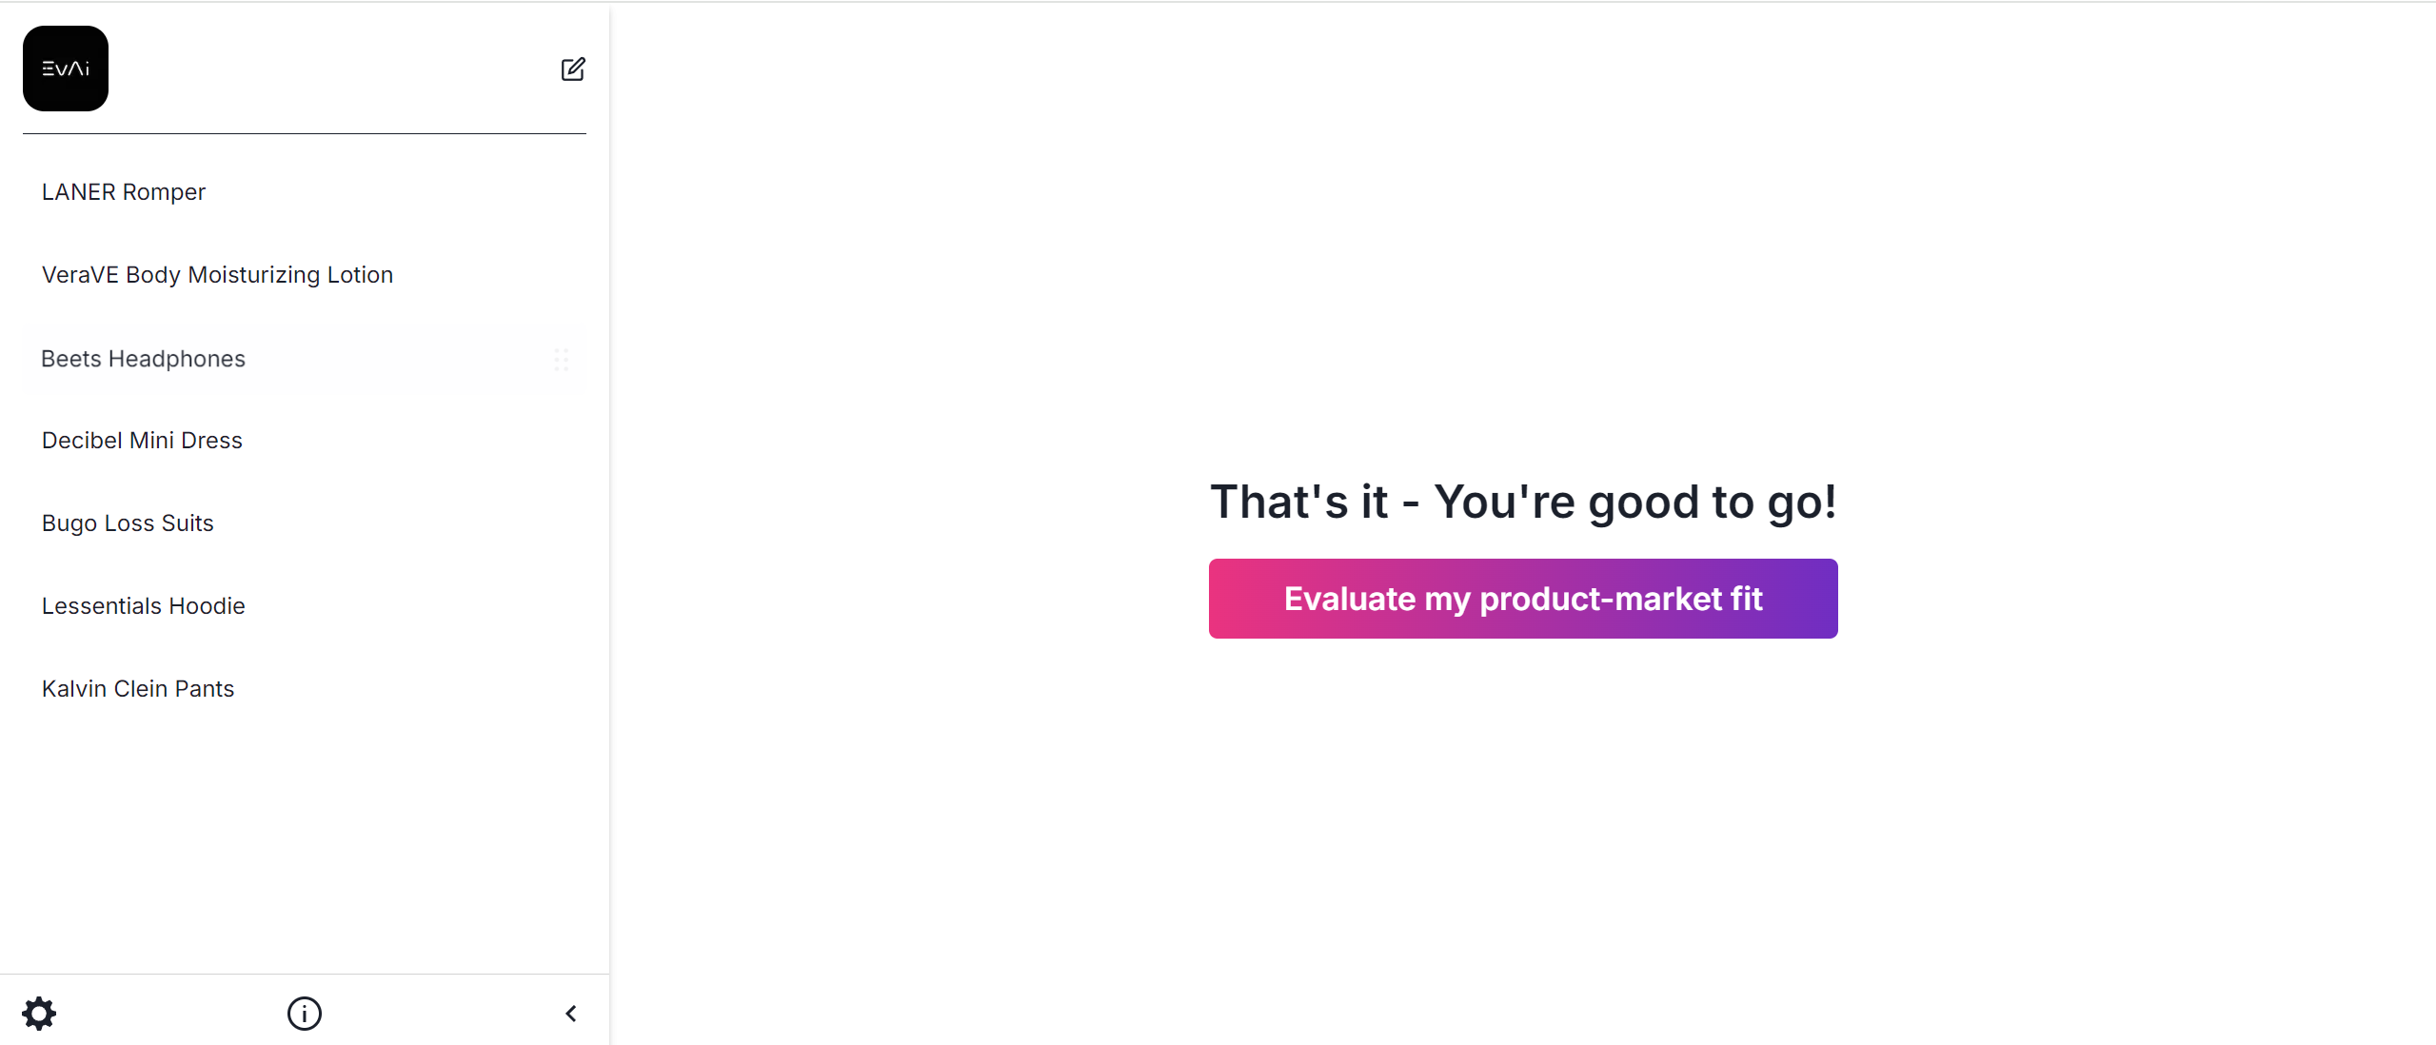
Task: Open the Beets Headphones item
Action: click(143, 359)
